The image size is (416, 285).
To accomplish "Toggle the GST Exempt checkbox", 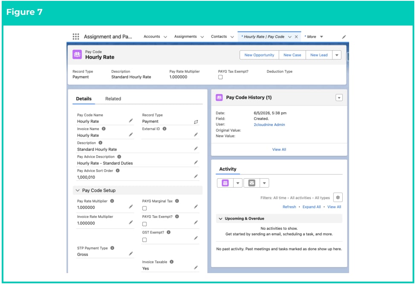I will coord(144,240).
